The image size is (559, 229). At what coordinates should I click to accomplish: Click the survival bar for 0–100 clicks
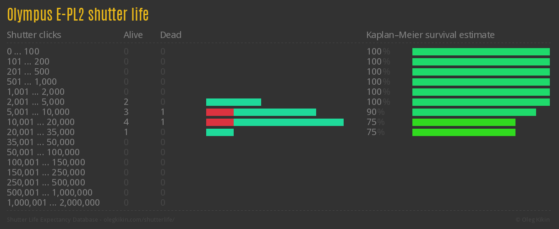(481, 52)
